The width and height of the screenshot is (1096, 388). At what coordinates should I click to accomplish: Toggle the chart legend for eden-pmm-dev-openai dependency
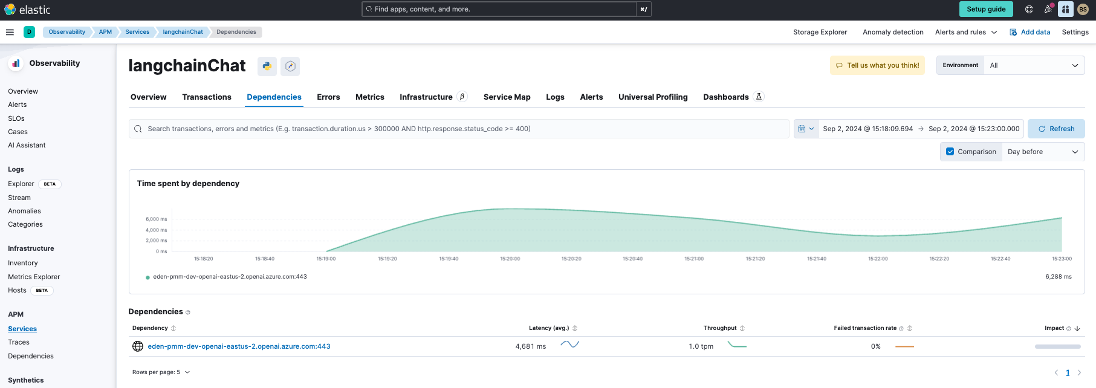point(230,277)
